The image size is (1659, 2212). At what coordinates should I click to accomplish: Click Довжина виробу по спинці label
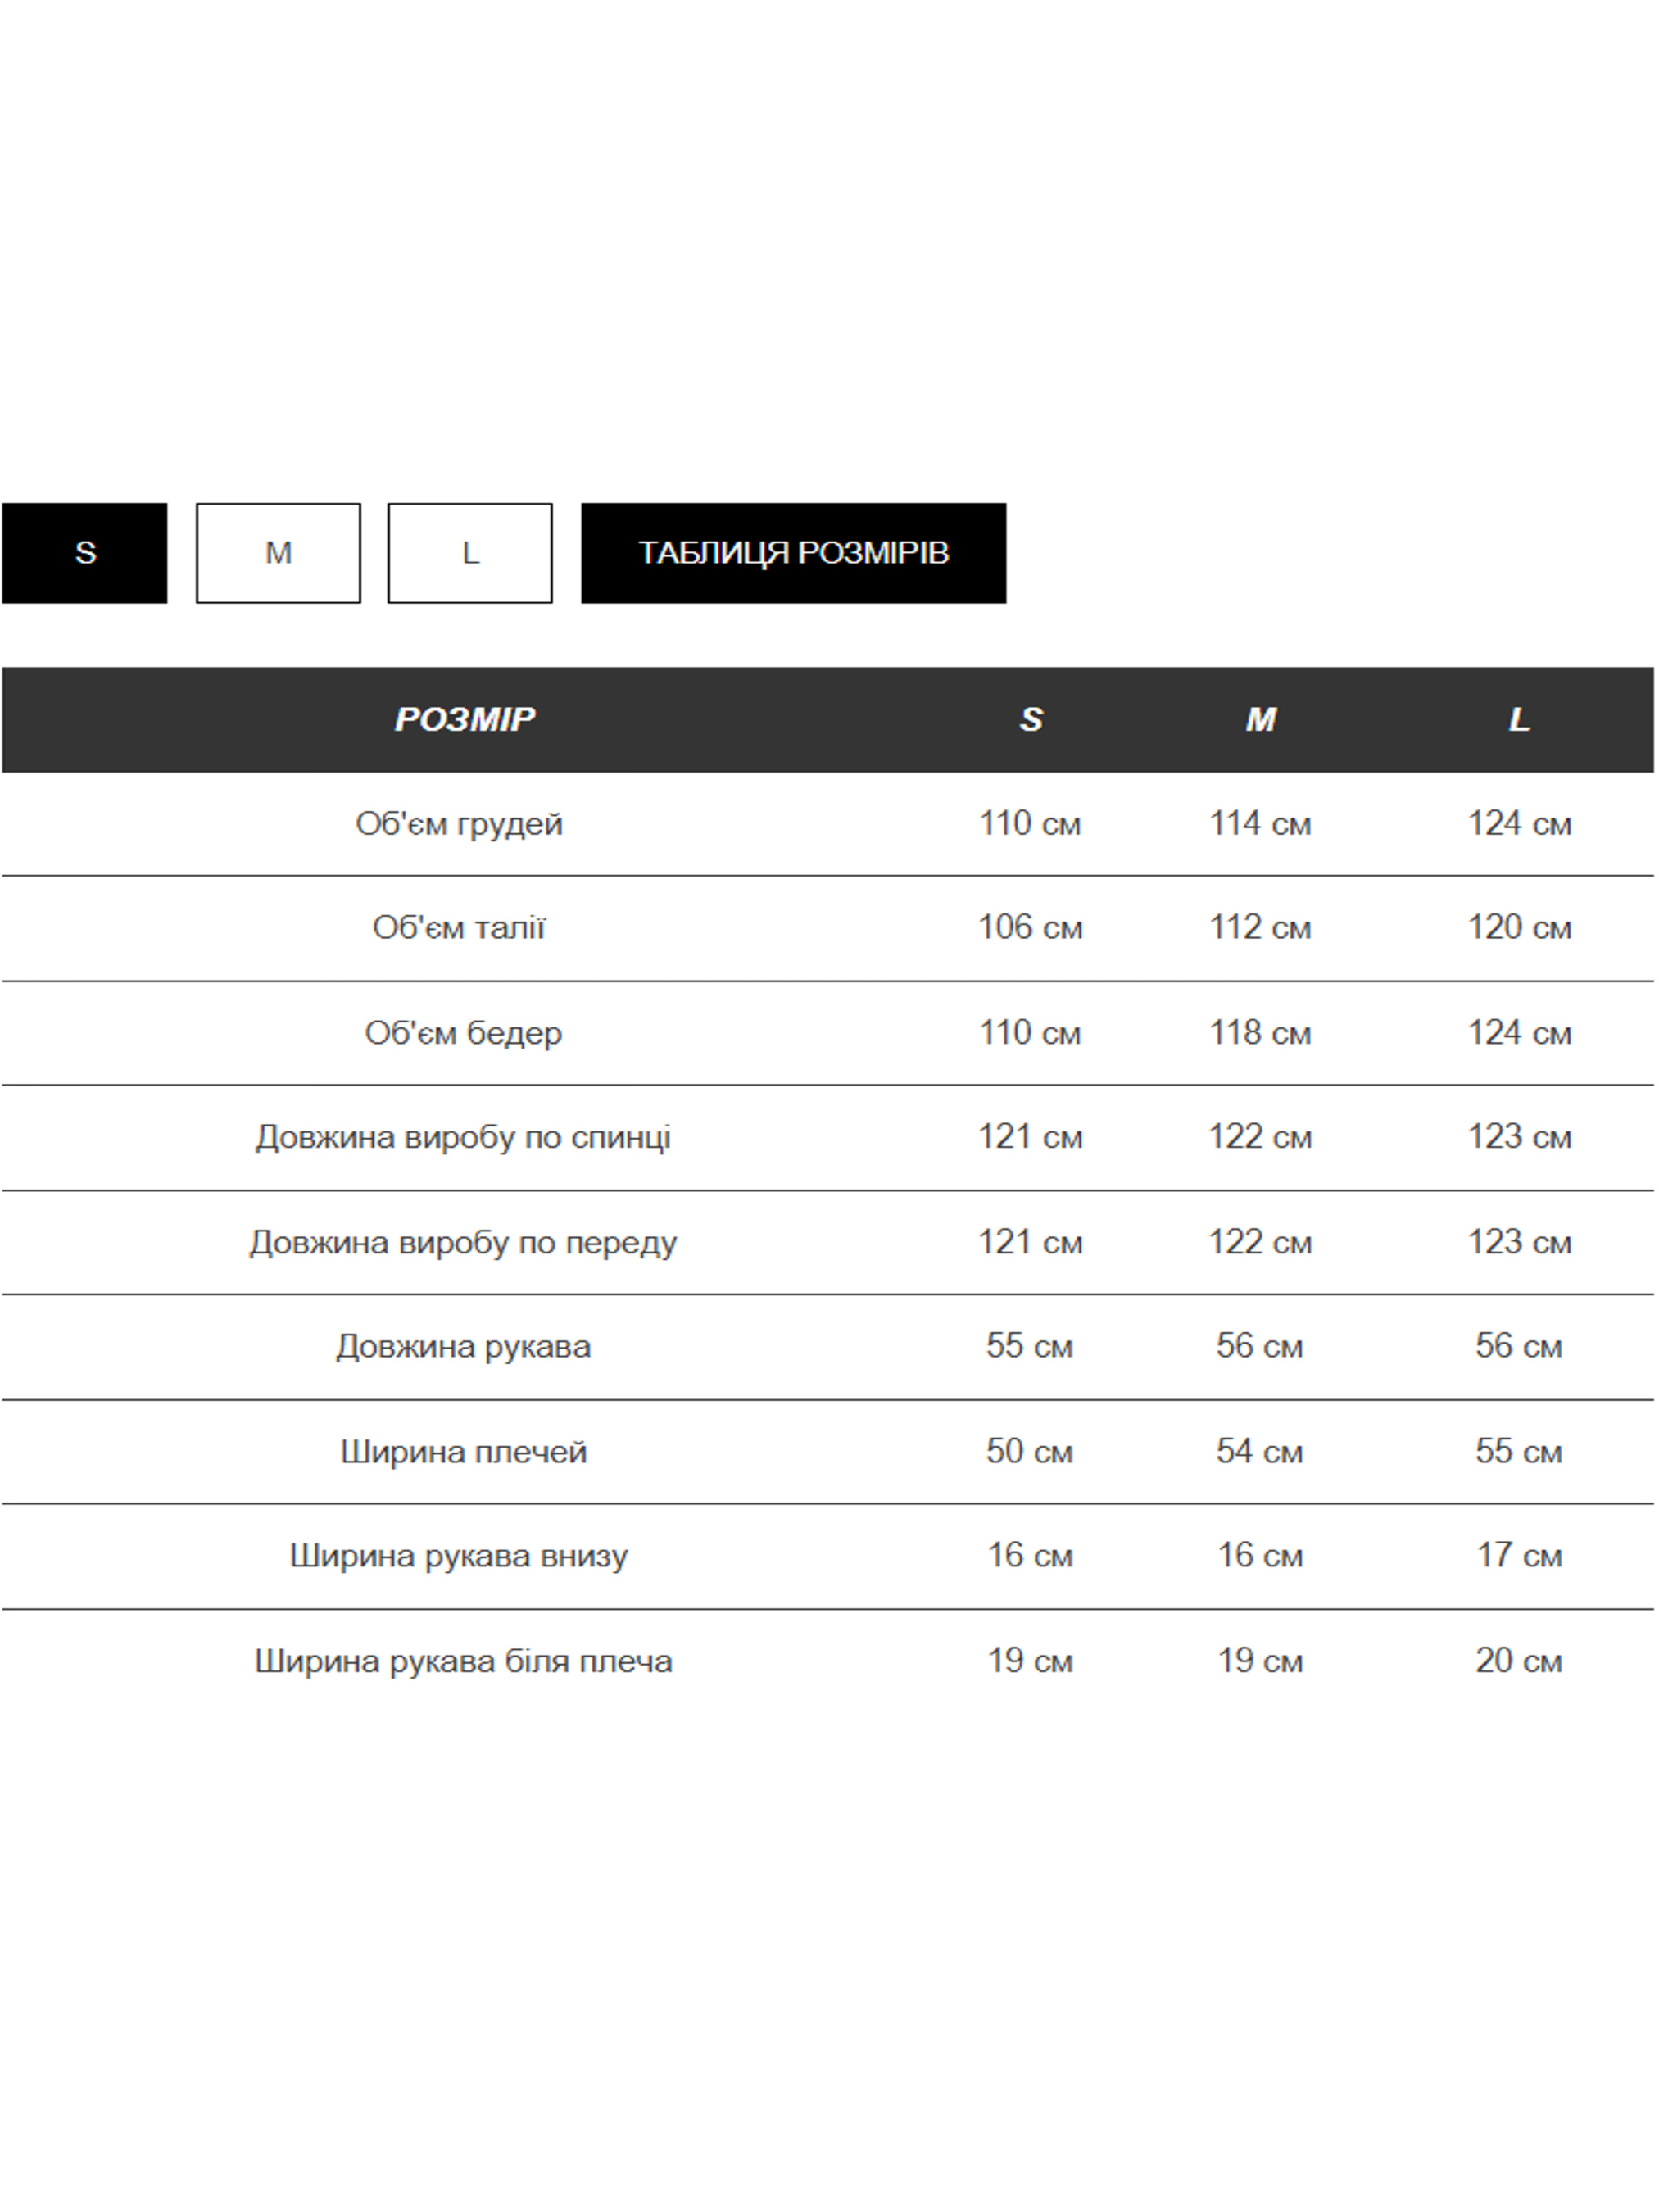[463, 1137]
